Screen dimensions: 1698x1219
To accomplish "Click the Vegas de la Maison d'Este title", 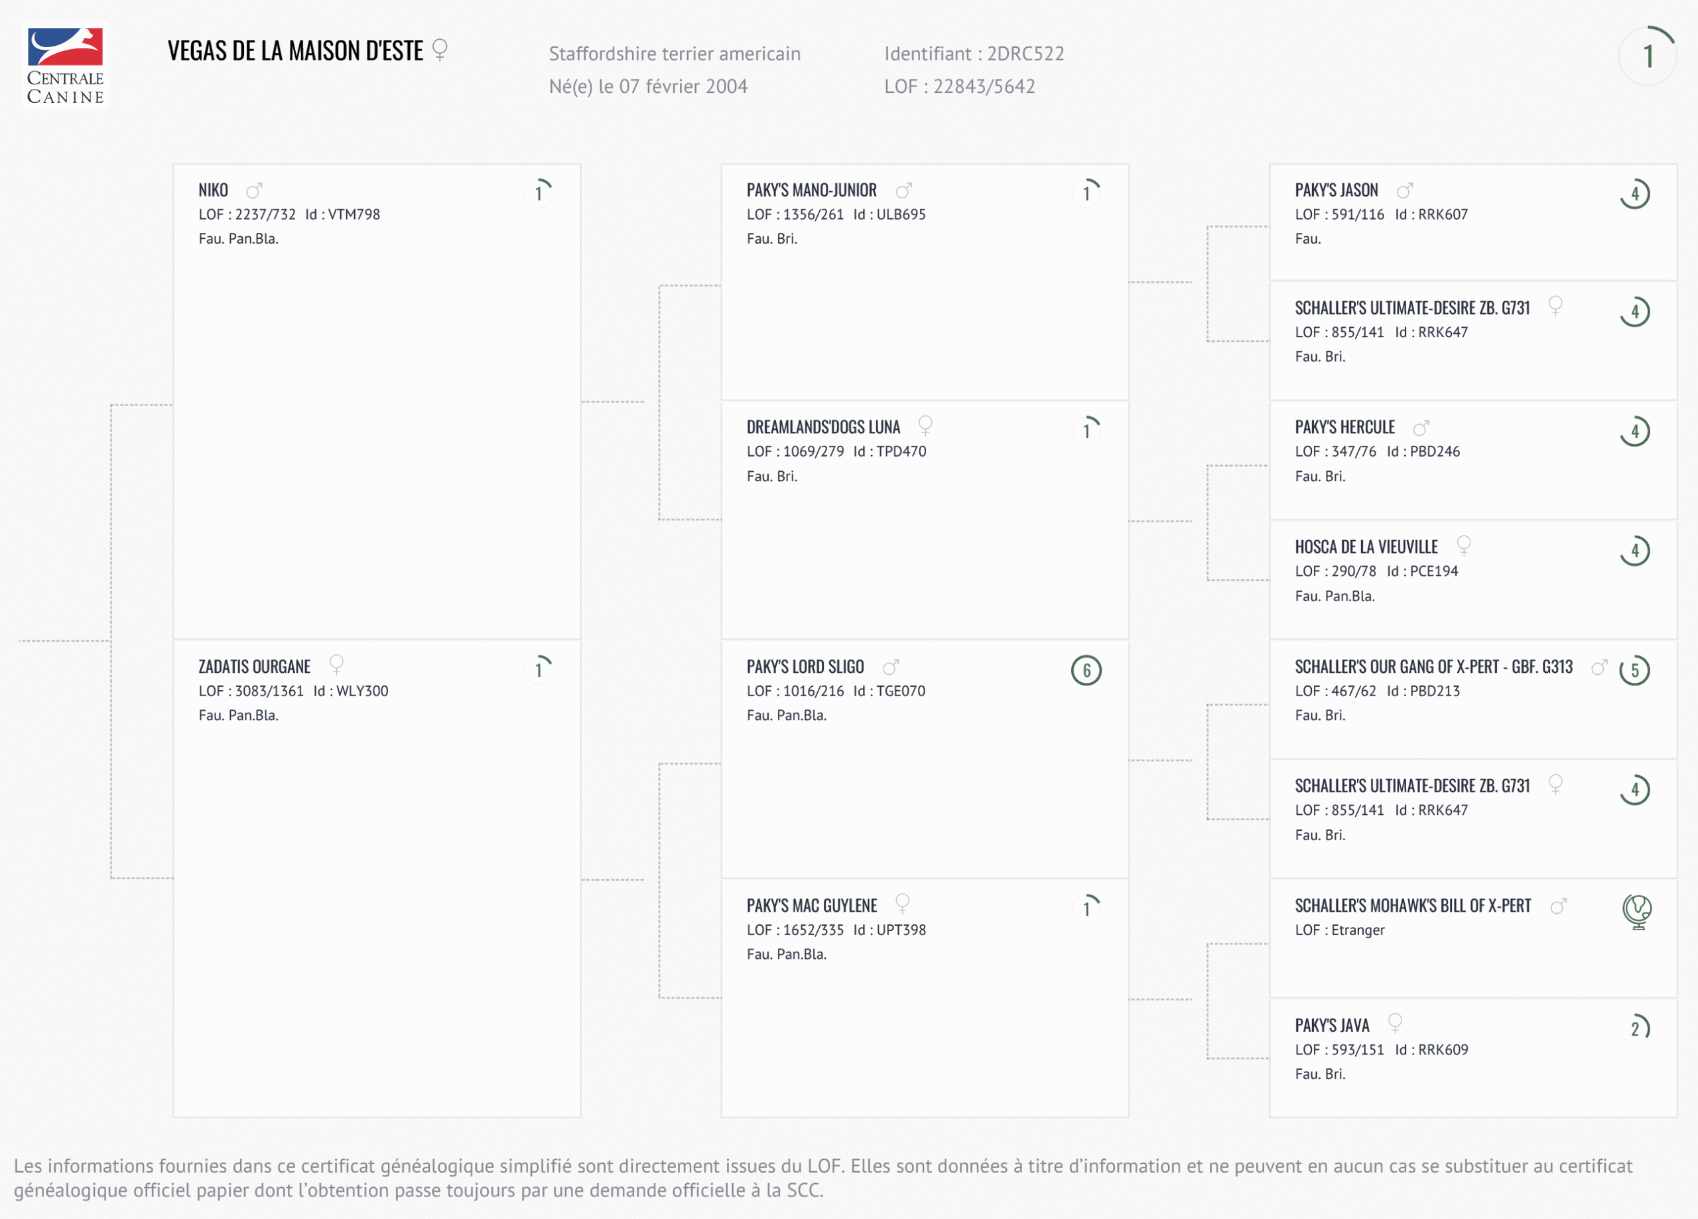I will [295, 51].
